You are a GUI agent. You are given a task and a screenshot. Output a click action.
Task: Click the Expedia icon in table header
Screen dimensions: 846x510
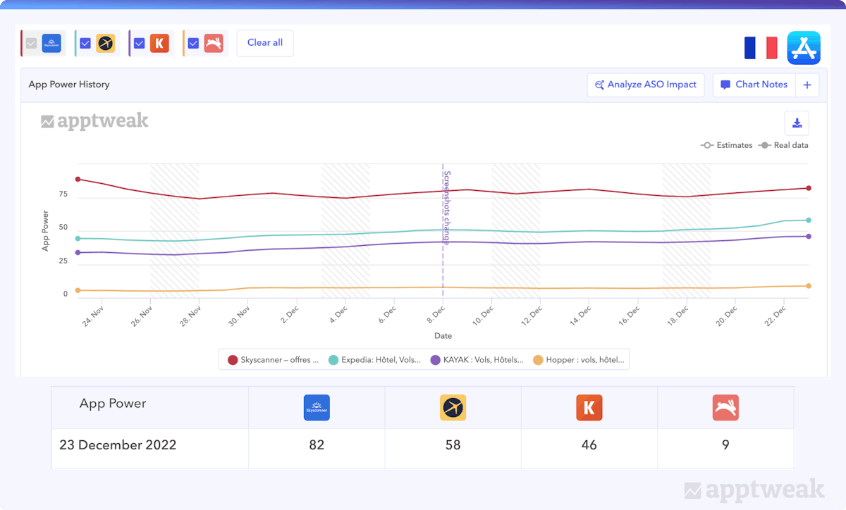[x=453, y=408]
